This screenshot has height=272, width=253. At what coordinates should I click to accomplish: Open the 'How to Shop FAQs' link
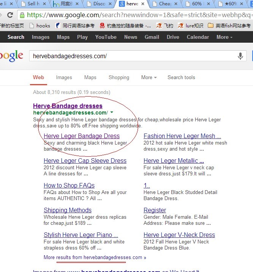pos(69,185)
